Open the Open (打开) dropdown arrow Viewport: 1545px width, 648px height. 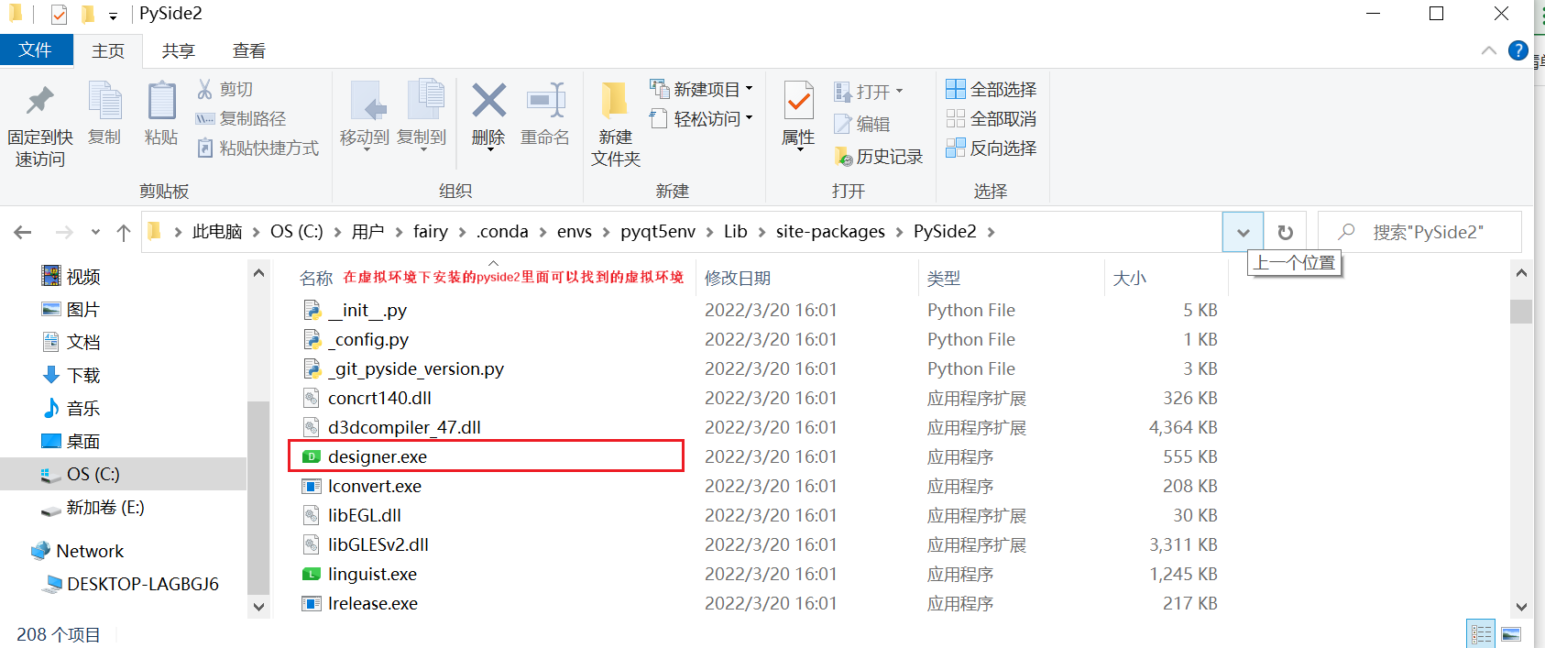899,91
